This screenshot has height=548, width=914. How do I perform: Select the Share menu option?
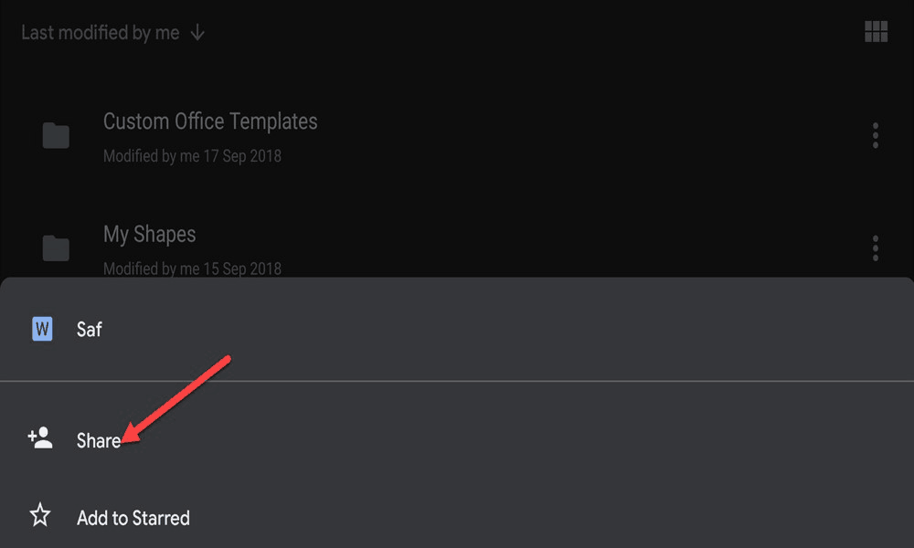coord(457,439)
